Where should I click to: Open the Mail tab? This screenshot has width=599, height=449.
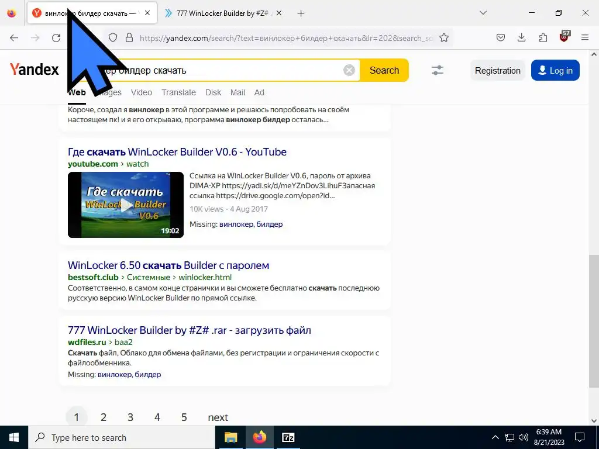pos(237,93)
